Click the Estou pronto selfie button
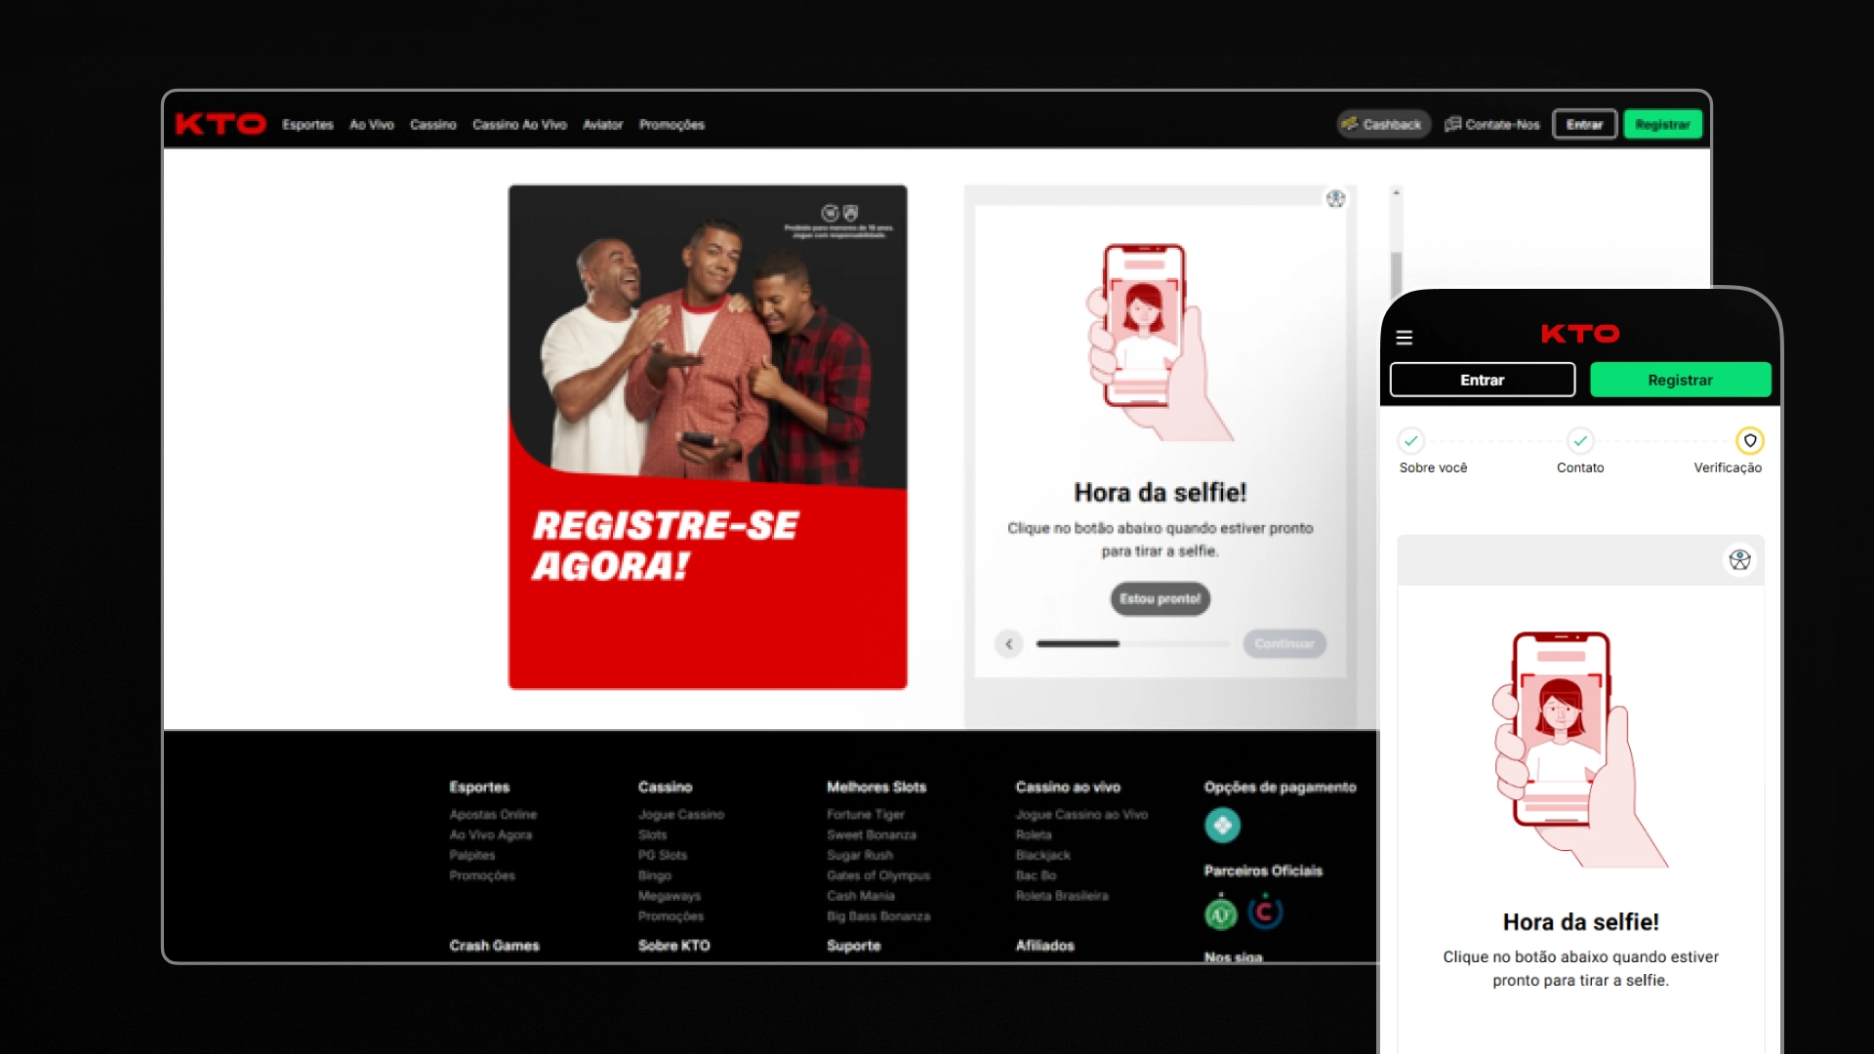Screen dimensions: 1874x1054 click(x=1159, y=597)
